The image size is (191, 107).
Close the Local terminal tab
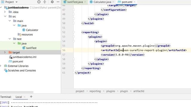(x=24, y=97)
